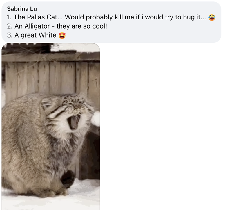
Task: Open Sabrina Lu's profile name link
Action: coord(21,8)
